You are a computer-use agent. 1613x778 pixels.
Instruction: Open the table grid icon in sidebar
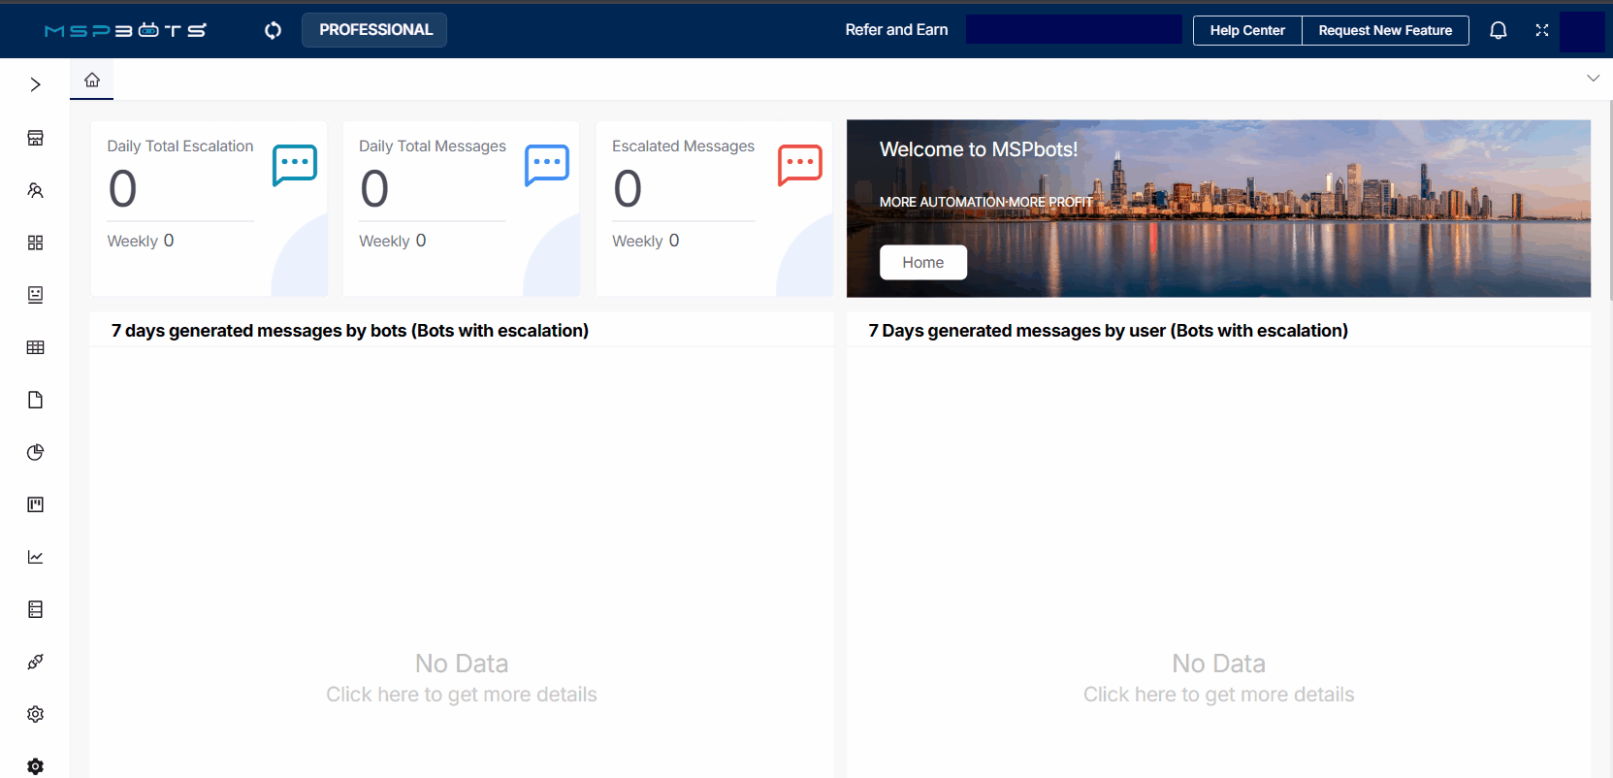pyautogui.click(x=35, y=347)
